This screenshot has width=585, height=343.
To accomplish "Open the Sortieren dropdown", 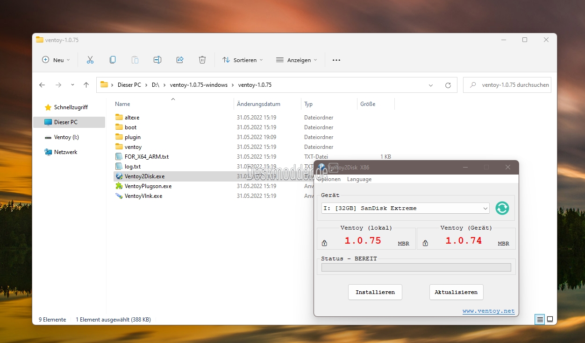I will coord(243,60).
